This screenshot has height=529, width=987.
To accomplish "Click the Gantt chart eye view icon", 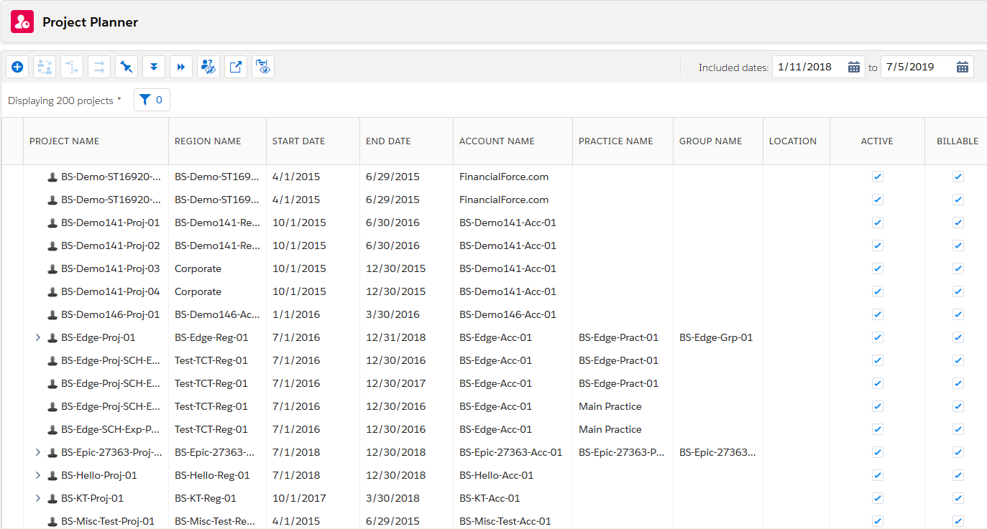I will [263, 67].
